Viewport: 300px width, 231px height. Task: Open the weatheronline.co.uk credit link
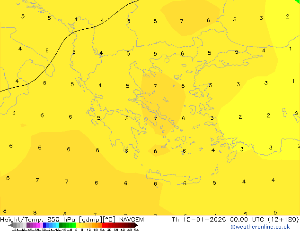coord(260,227)
